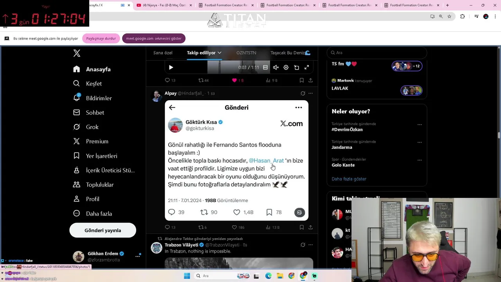
Task: Open more options for Jandarma trend
Action: [x=420, y=142]
